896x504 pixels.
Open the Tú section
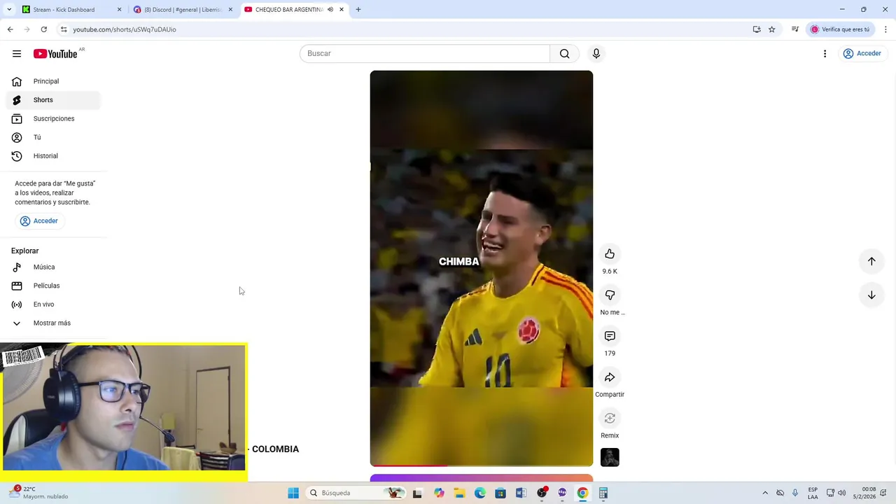[x=53, y=137]
